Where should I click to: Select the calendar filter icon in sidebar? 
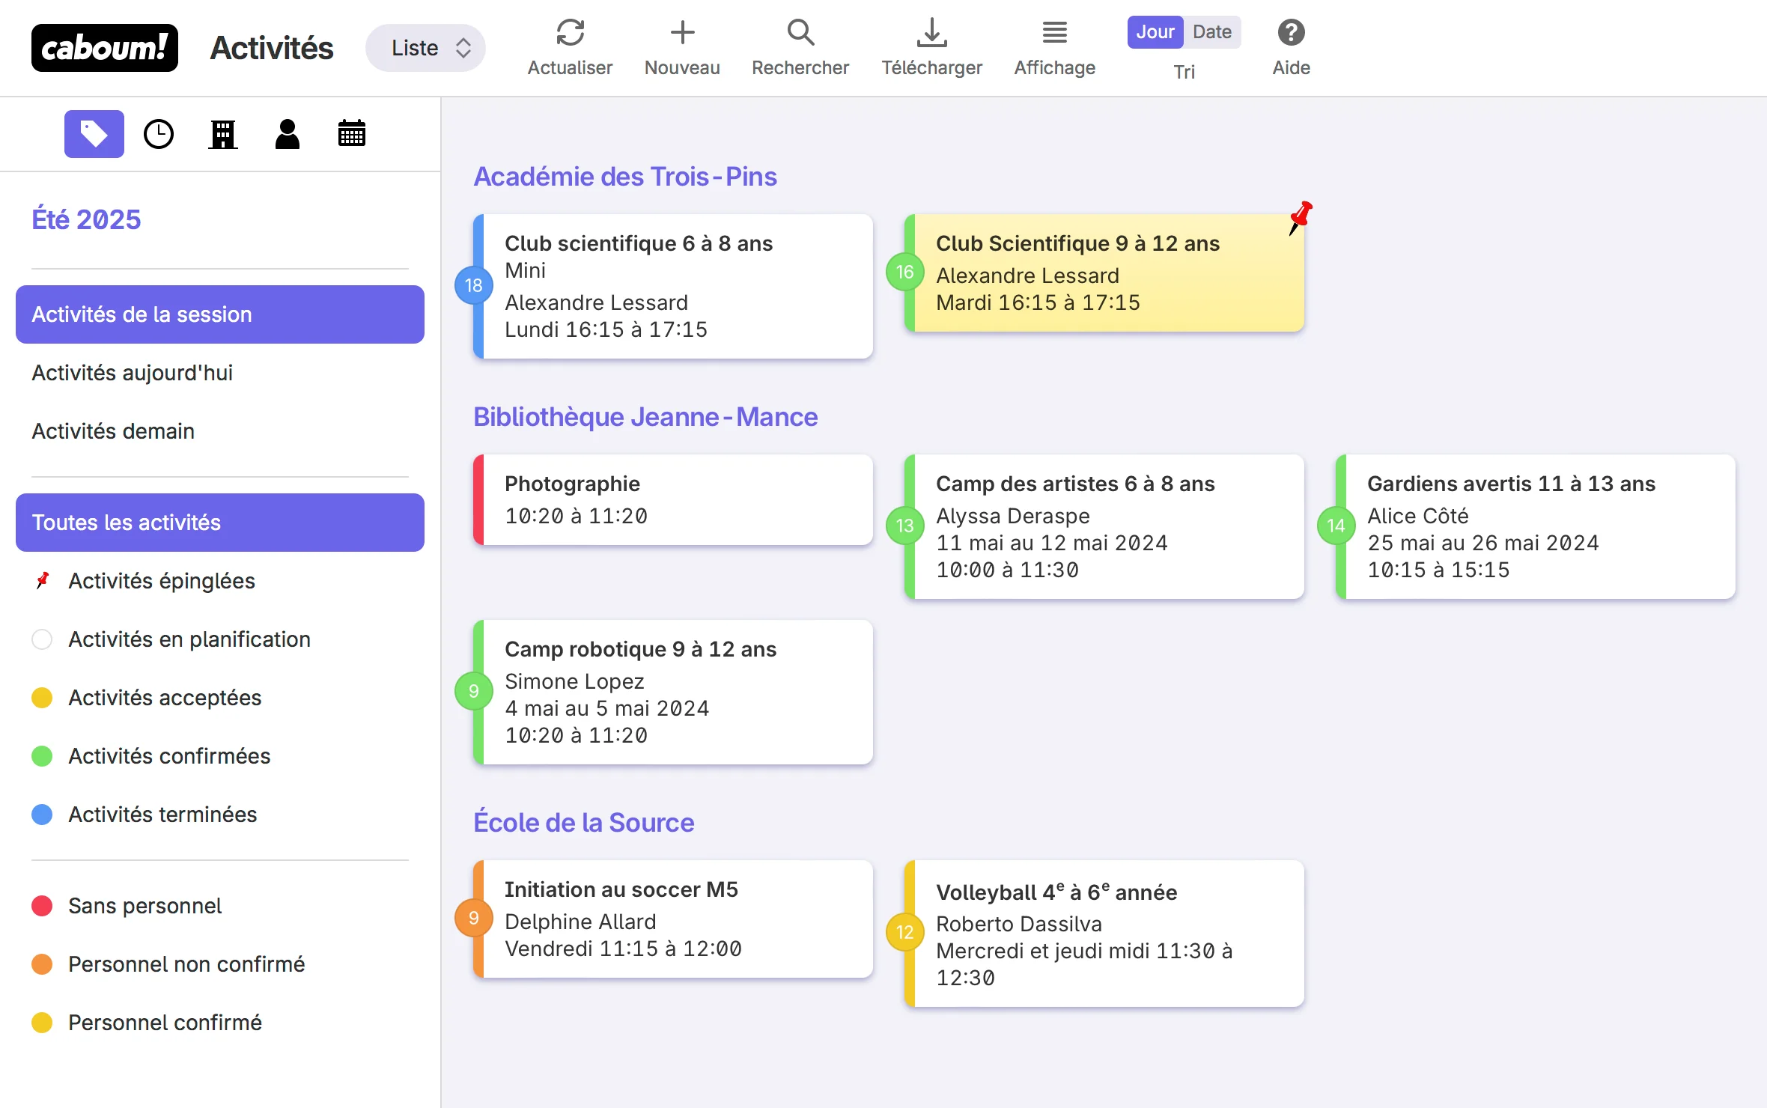[351, 135]
